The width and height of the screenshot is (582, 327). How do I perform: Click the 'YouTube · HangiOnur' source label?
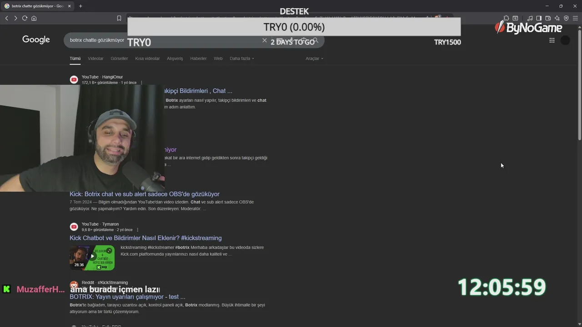point(102,77)
